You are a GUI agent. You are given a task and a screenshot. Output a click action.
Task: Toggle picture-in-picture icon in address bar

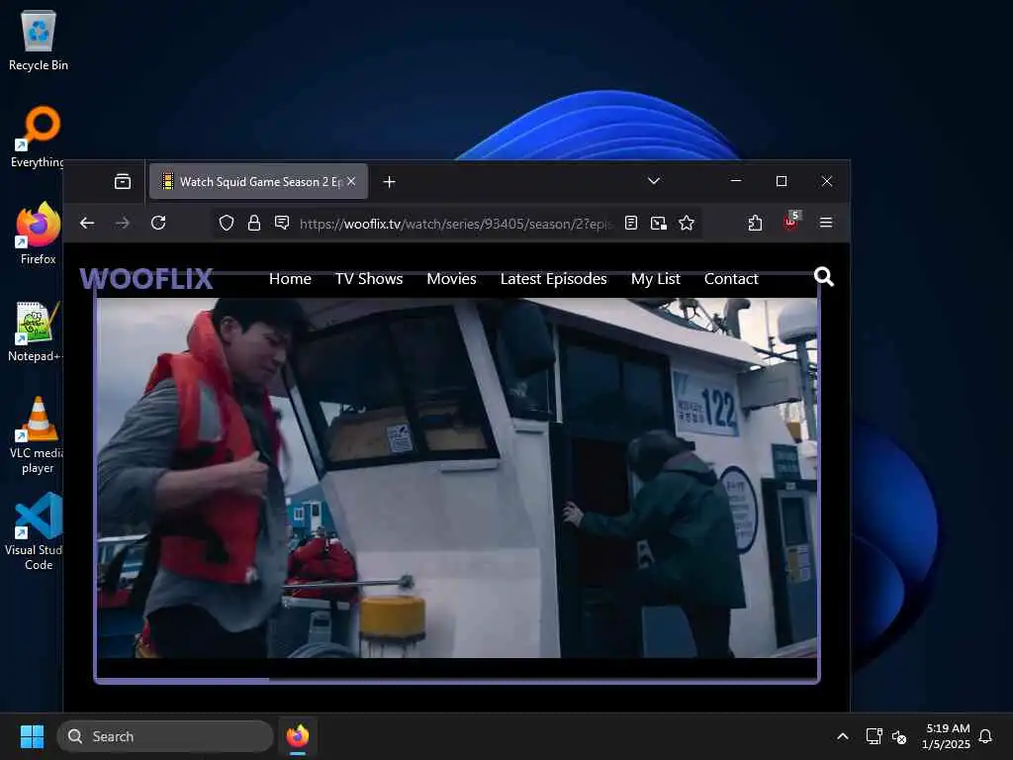pos(658,223)
